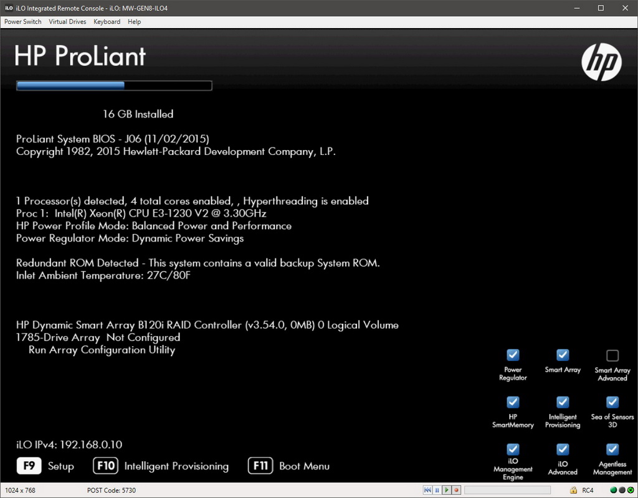Minimize the iLO Remote Console window
The image size is (638, 498).
pos(576,8)
